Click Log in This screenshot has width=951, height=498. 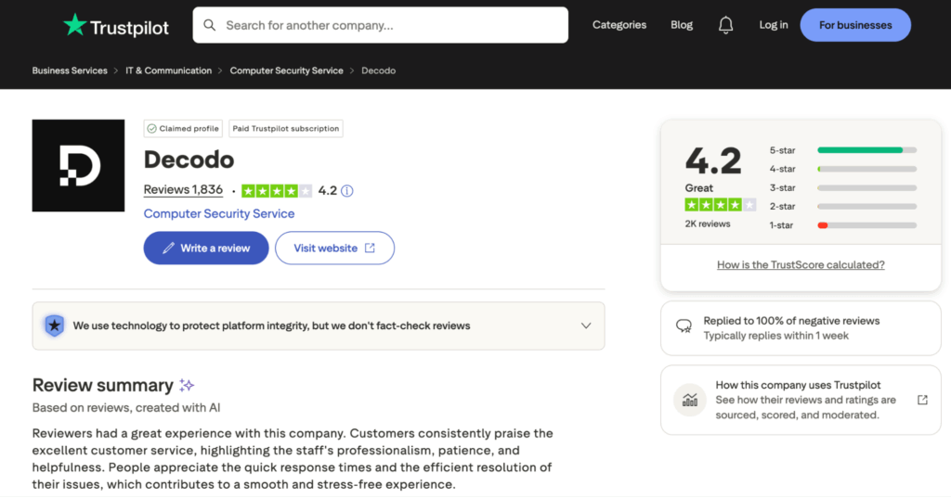774,25
